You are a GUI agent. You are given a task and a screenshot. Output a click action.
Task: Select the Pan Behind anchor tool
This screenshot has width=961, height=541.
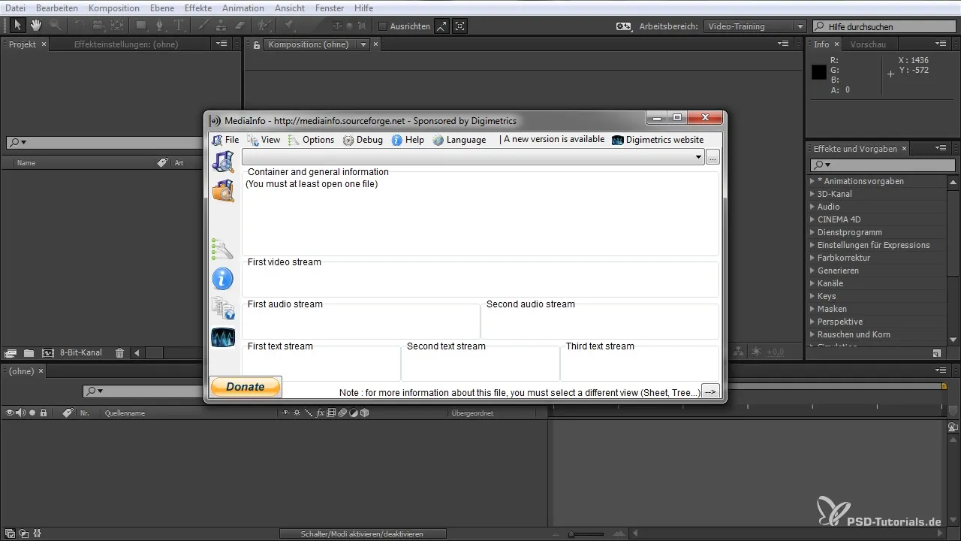click(116, 26)
